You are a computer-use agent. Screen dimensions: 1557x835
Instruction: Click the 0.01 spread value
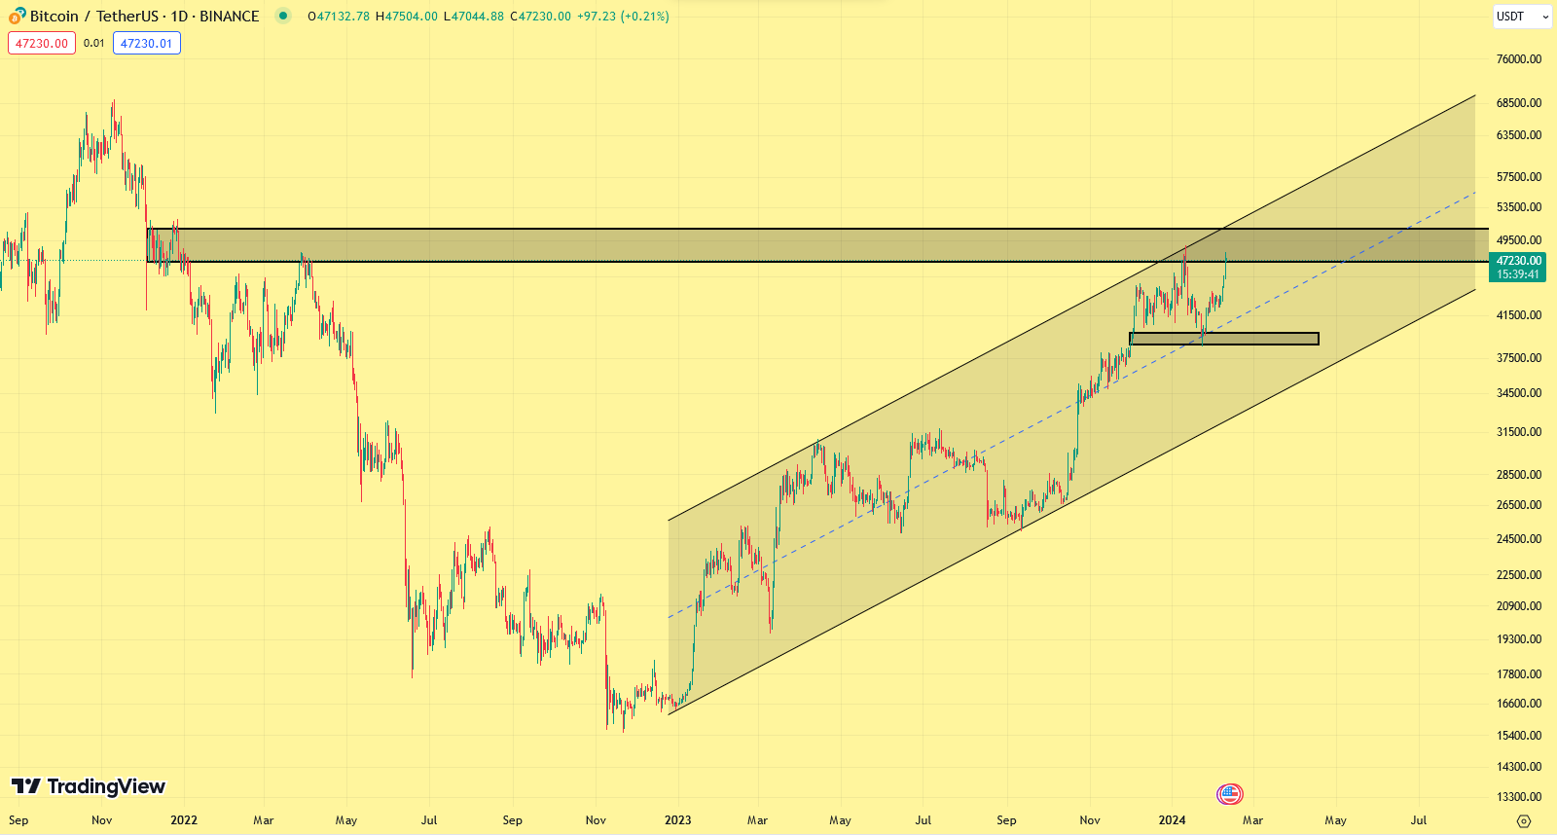click(x=93, y=43)
